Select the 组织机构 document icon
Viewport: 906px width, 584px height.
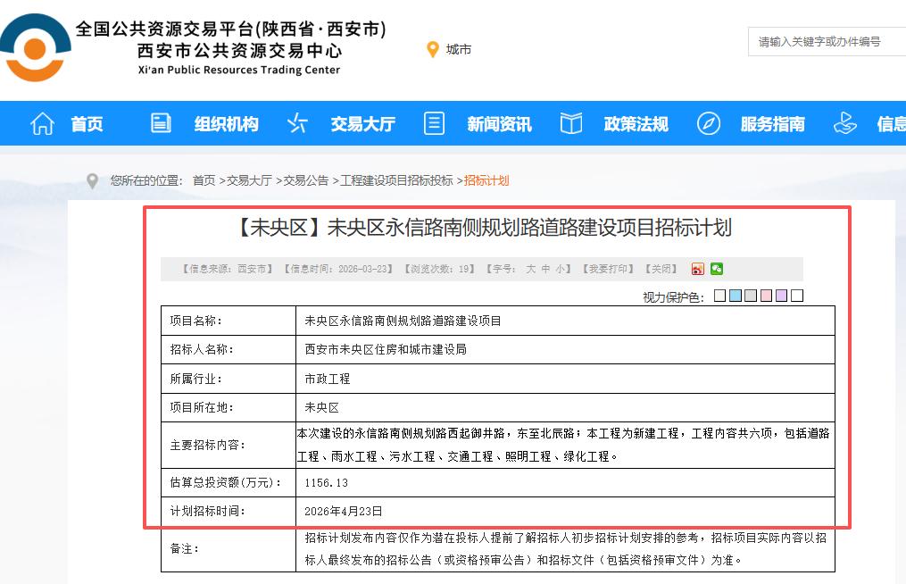click(161, 123)
